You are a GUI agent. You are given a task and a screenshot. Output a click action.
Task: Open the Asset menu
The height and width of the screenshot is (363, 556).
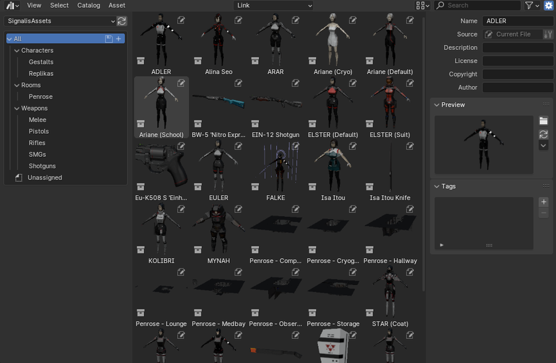[x=117, y=6]
